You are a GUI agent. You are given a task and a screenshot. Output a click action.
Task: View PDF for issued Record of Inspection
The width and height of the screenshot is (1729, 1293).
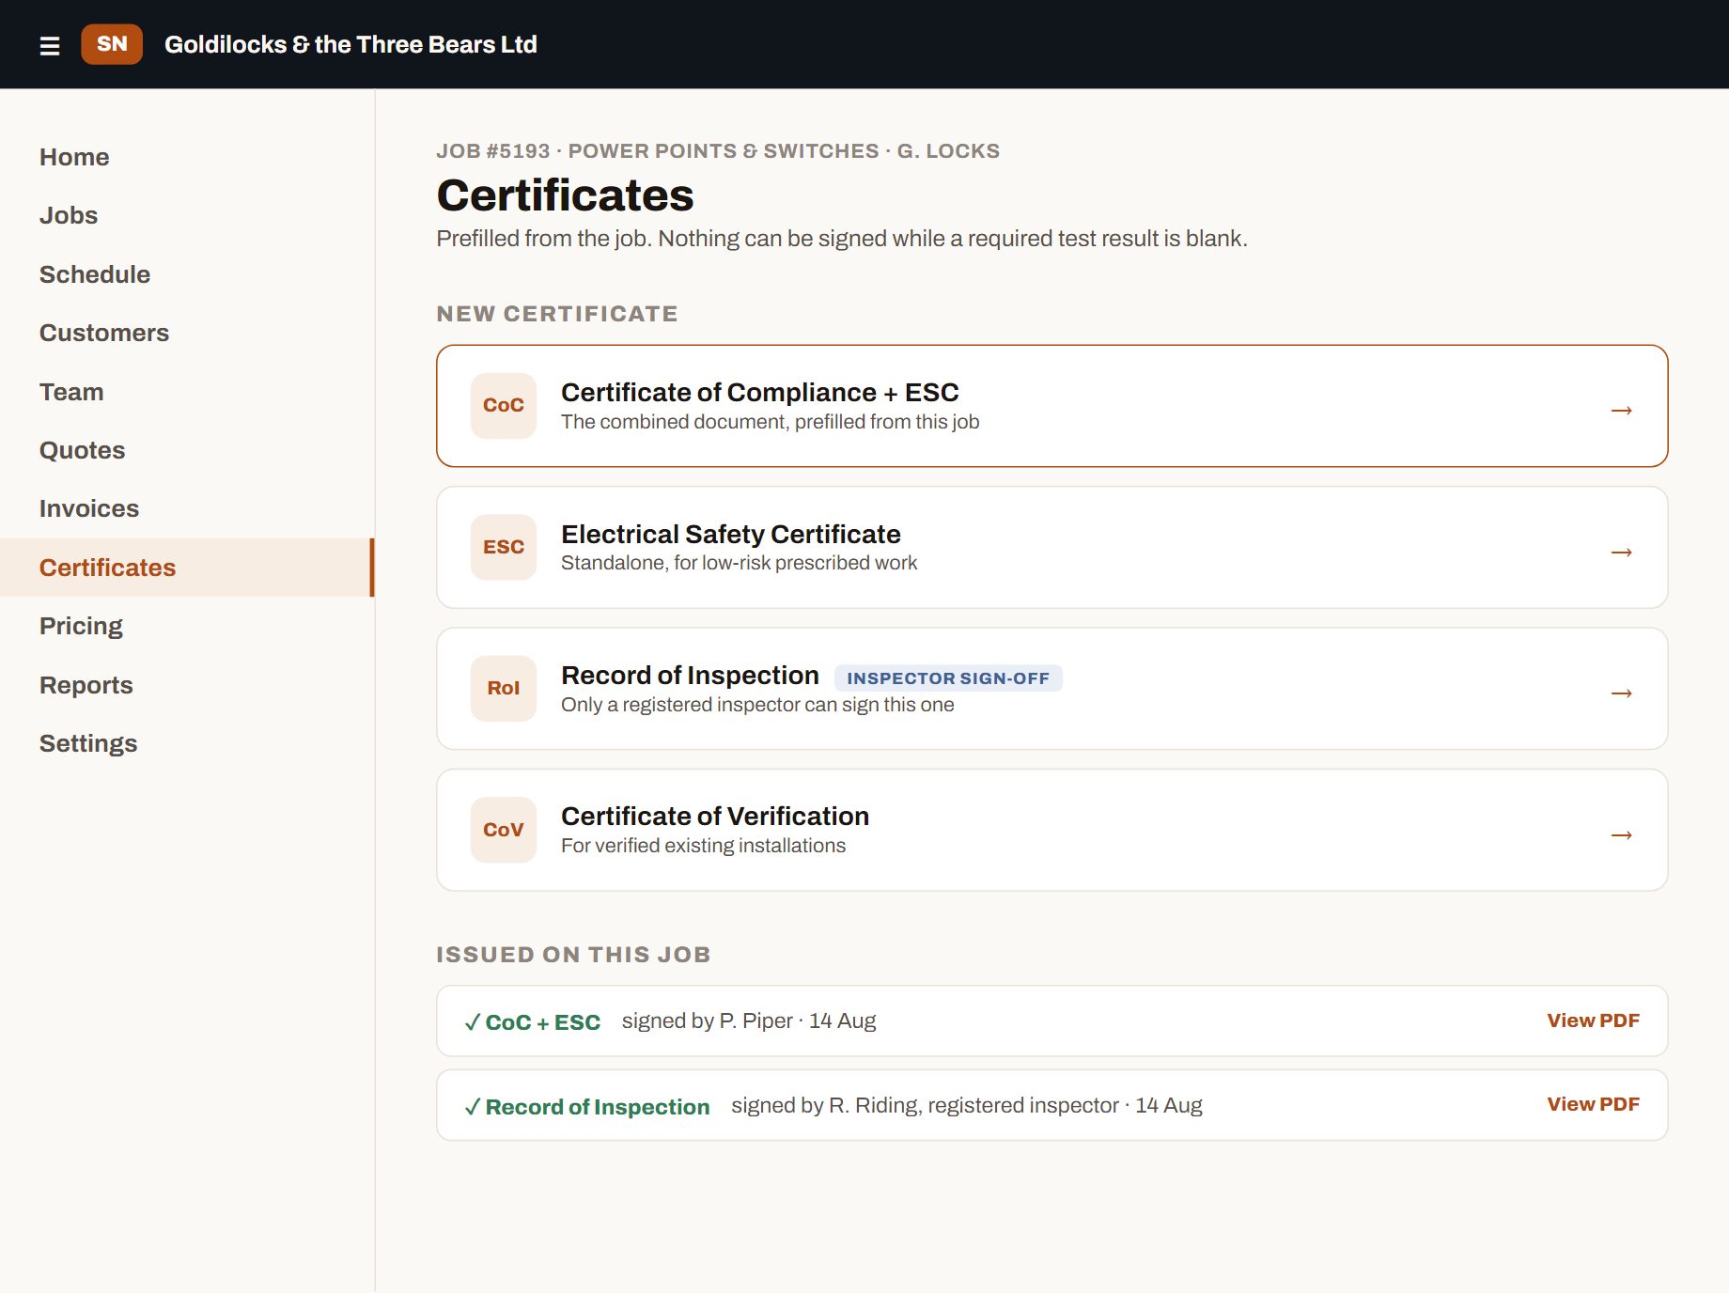pyautogui.click(x=1593, y=1104)
